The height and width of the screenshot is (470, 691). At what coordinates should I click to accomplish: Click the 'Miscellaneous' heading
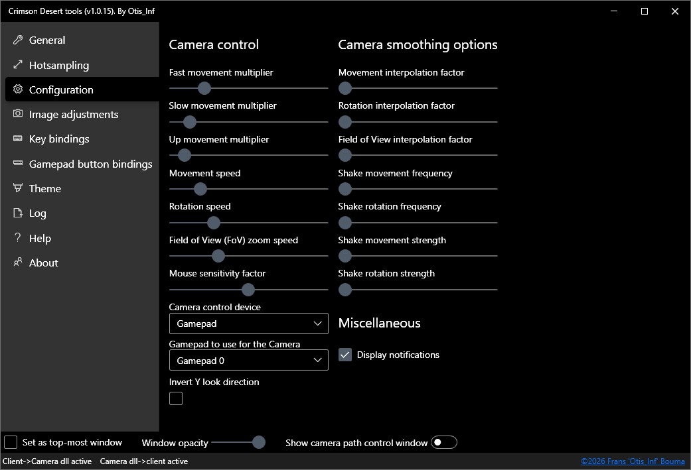[x=380, y=323]
